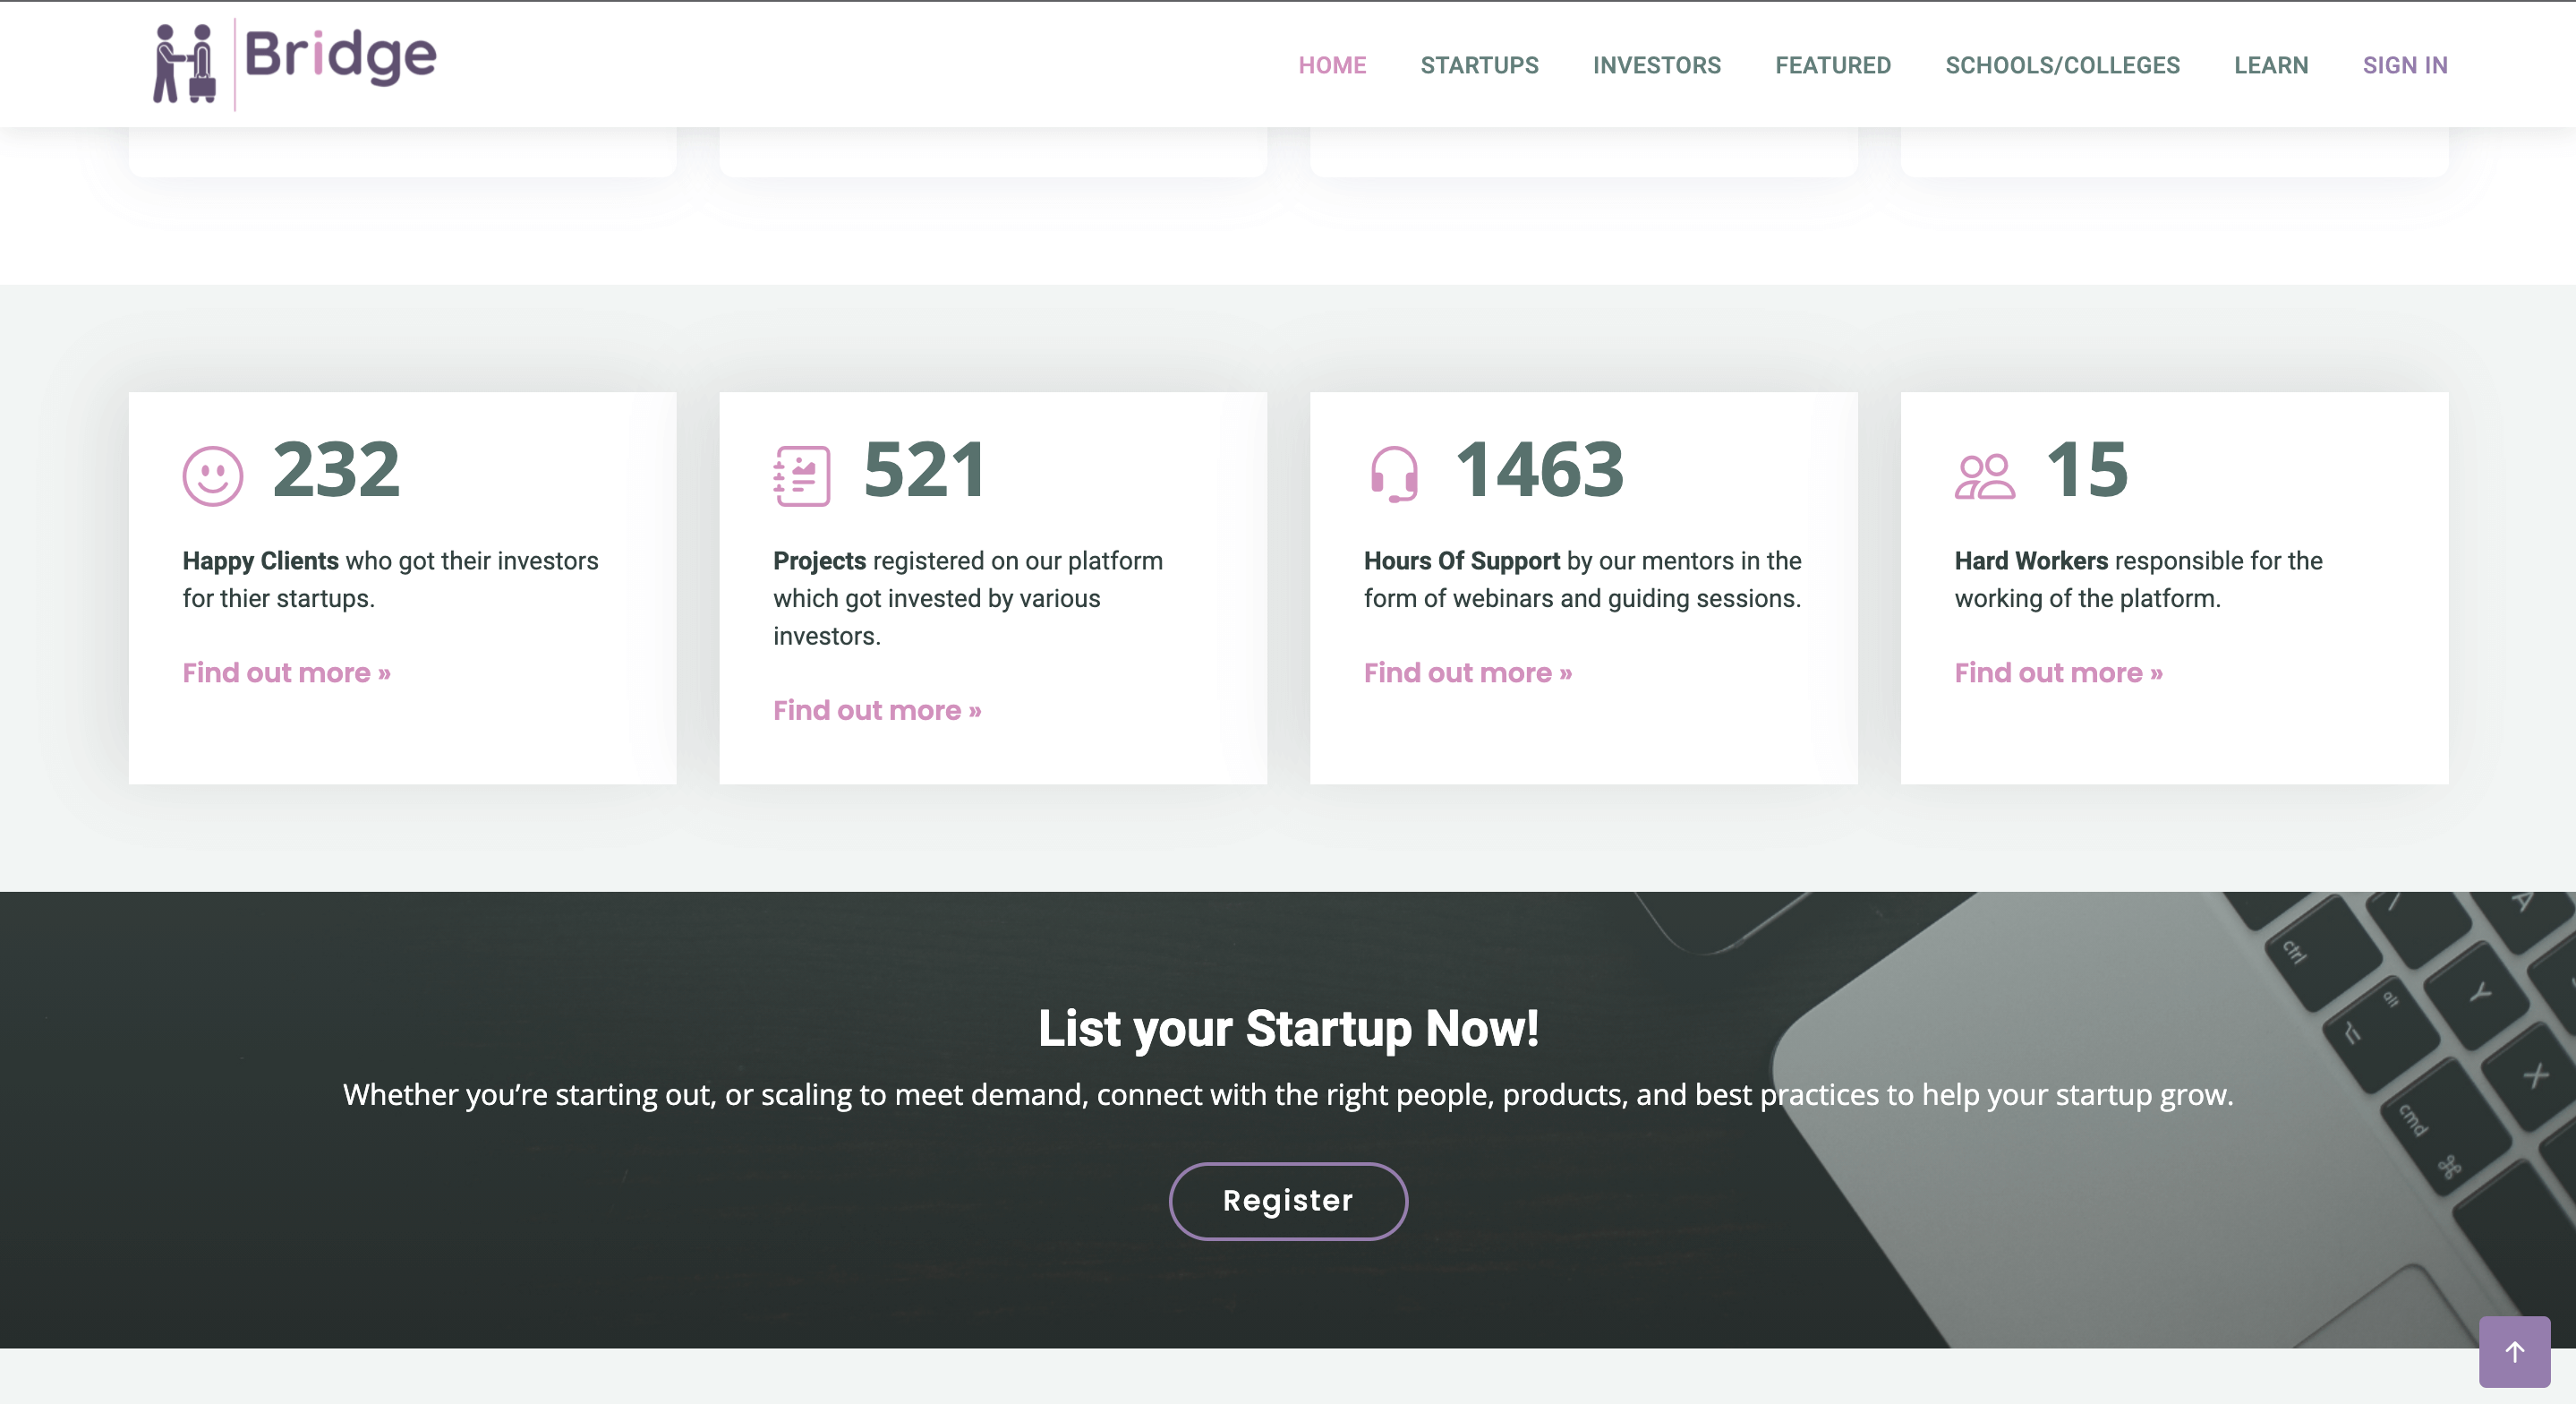
Task: Click the smiley face Happy Clients icon
Action: coord(212,475)
